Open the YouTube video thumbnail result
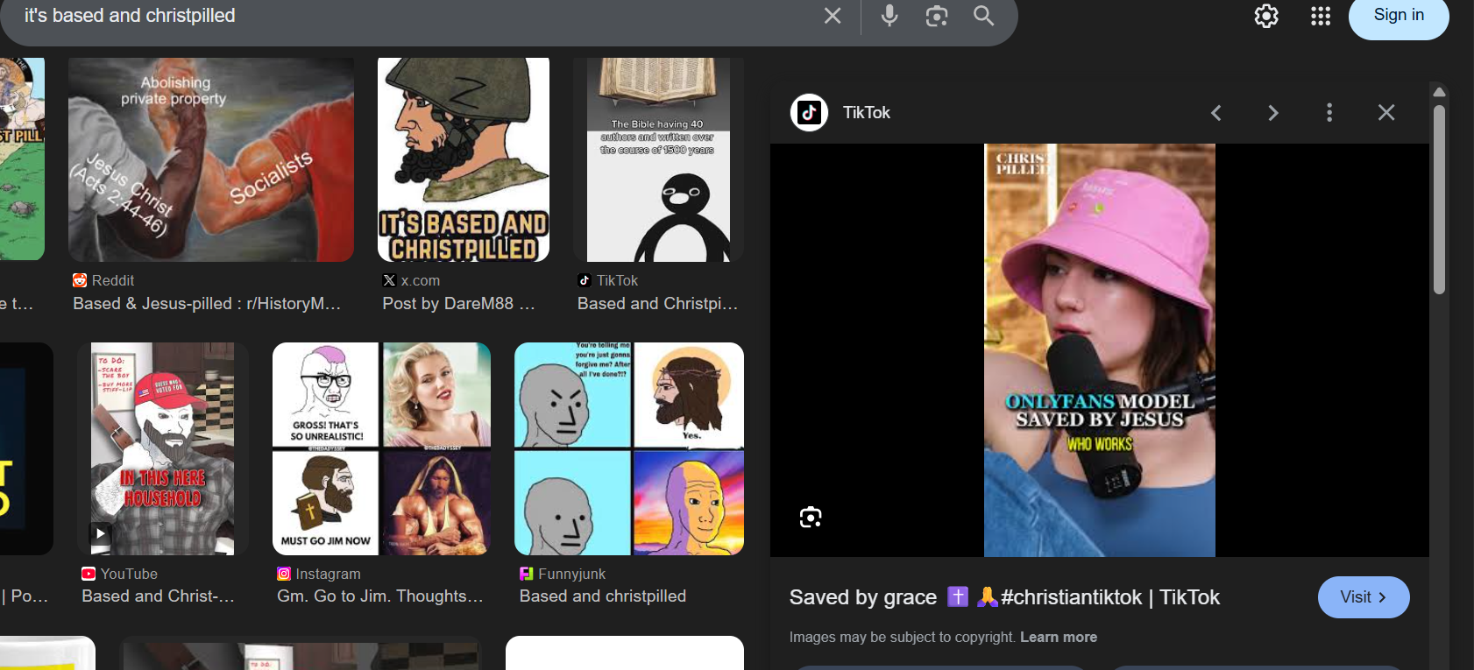 click(x=162, y=448)
